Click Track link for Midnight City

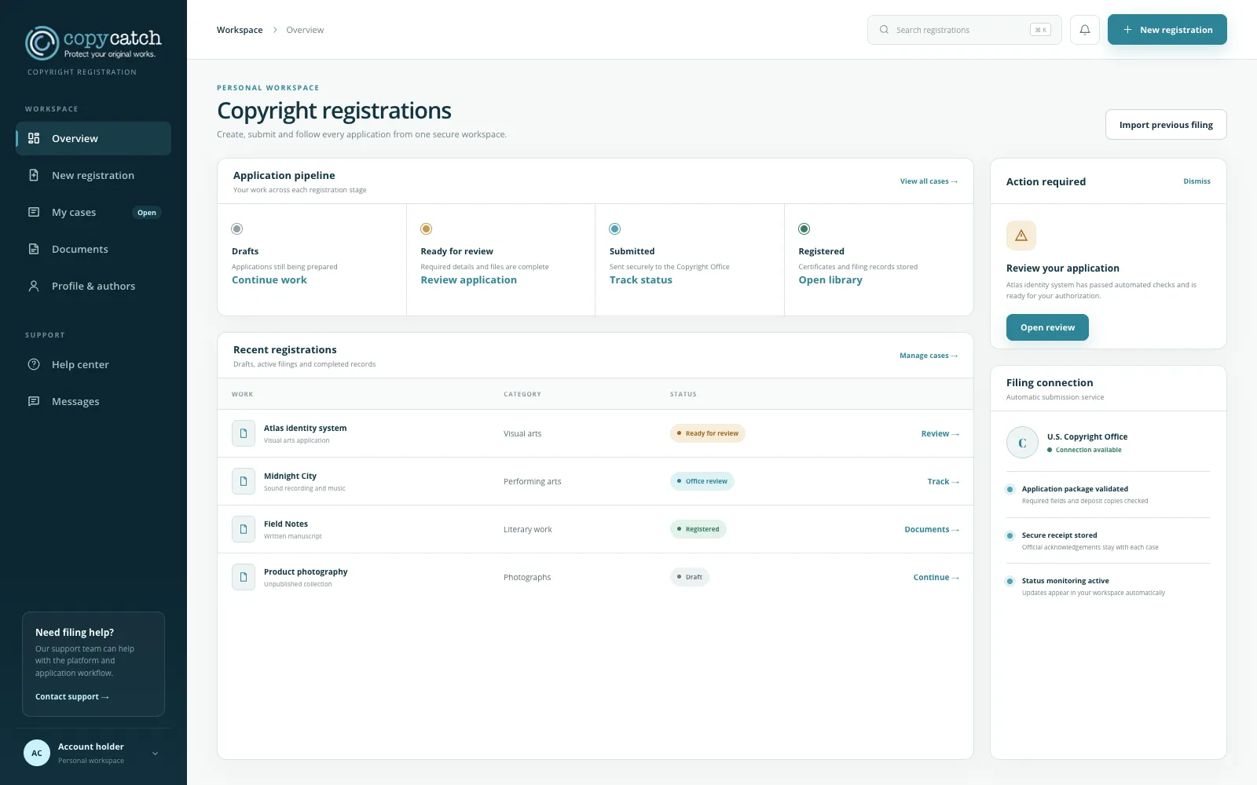pyautogui.click(x=944, y=481)
